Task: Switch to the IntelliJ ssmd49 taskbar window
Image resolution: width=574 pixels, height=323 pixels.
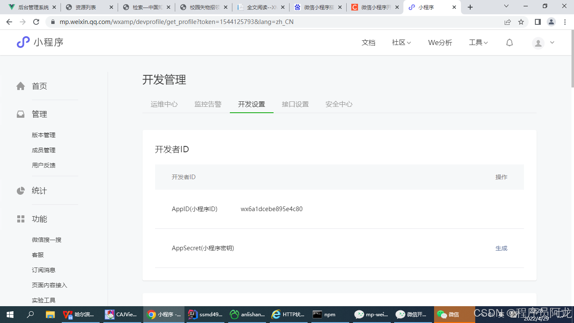Action: click(205, 315)
